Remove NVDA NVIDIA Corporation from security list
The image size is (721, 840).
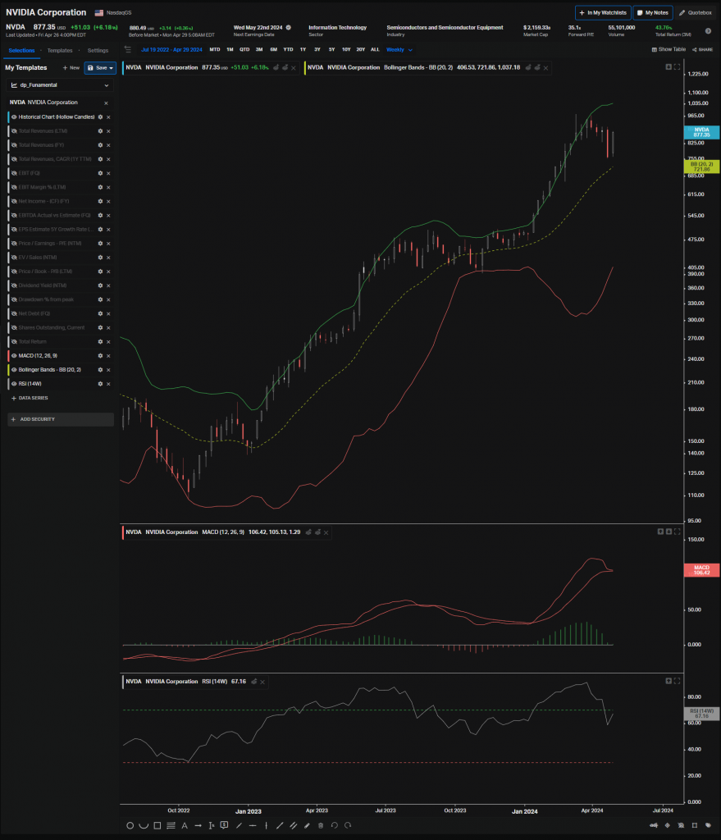point(106,103)
